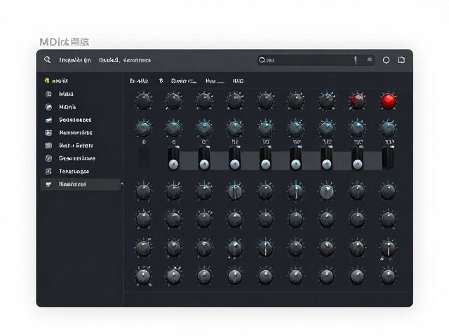
Task: Open the second, single-character tab above the knobs
Action: pos(161,81)
